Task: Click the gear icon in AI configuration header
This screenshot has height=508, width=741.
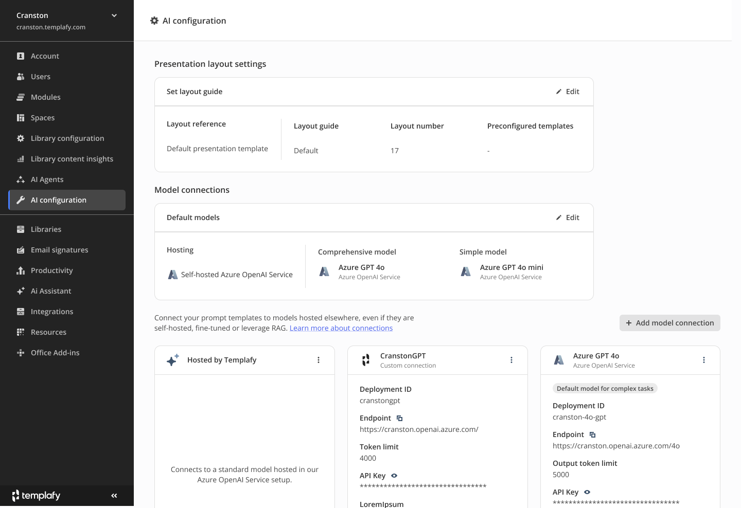Action: point(154,21)
